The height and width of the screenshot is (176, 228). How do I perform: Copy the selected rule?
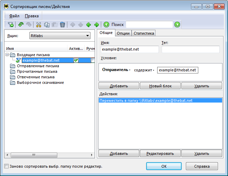tap(47, 25)
